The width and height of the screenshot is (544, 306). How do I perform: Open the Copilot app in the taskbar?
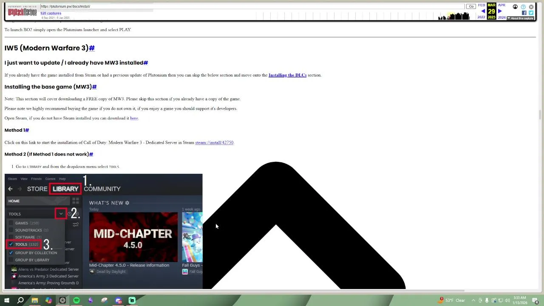point(48,300)
